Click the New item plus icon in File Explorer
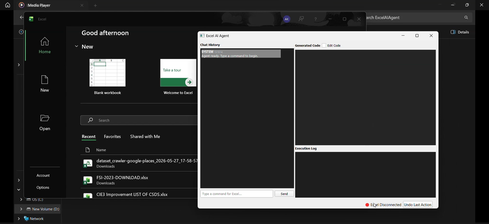489x224 pixels. point(21,32)
